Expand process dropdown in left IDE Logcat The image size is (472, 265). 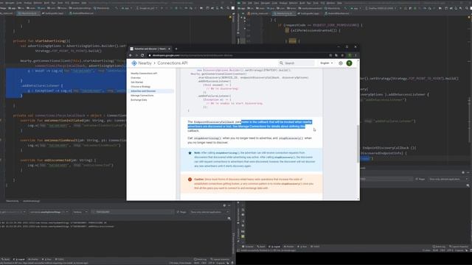coord(49,212)
